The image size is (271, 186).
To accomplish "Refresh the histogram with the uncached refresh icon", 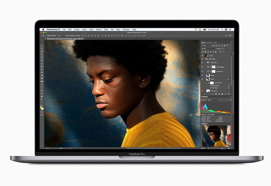I will [231, 100].
